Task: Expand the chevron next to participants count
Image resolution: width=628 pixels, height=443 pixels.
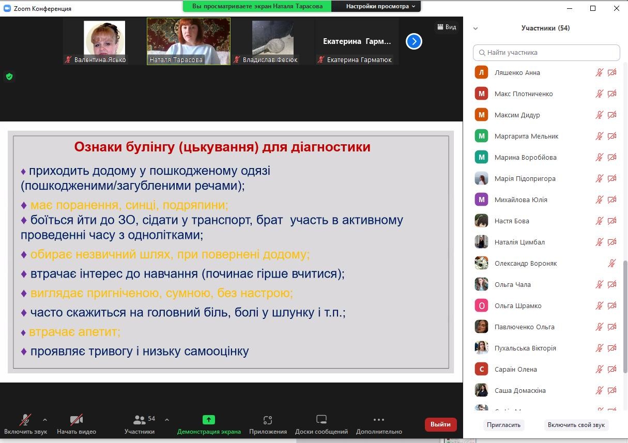Action: 166,420
